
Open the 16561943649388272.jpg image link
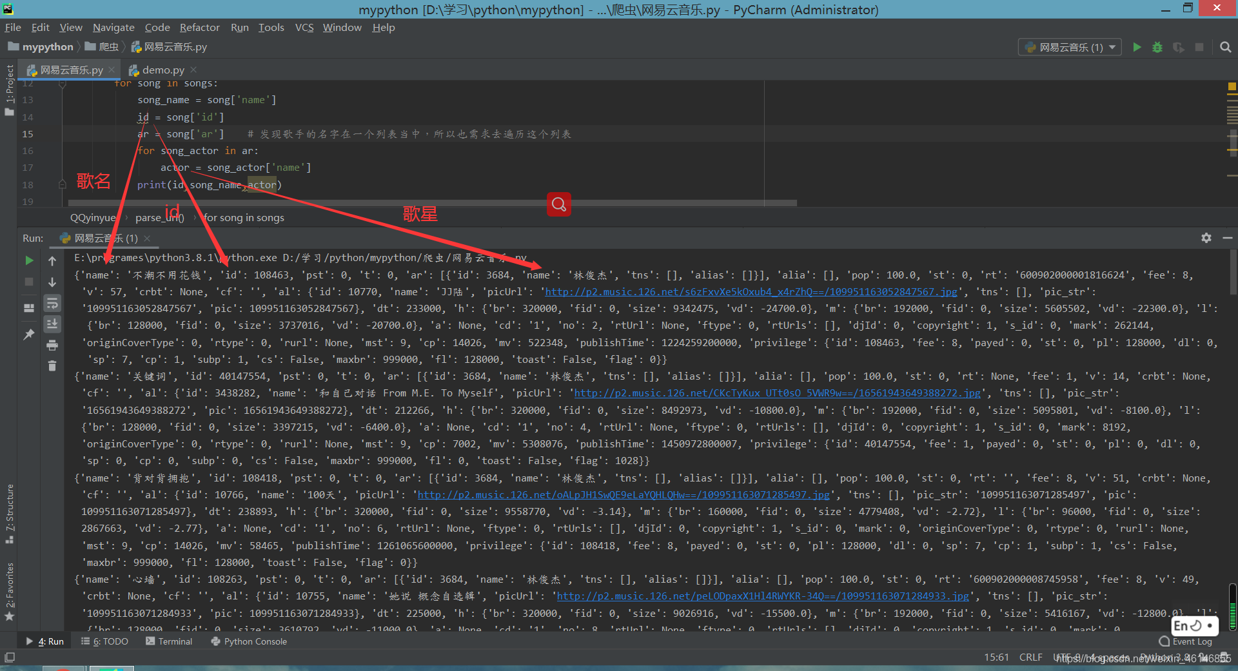point(777,393)
